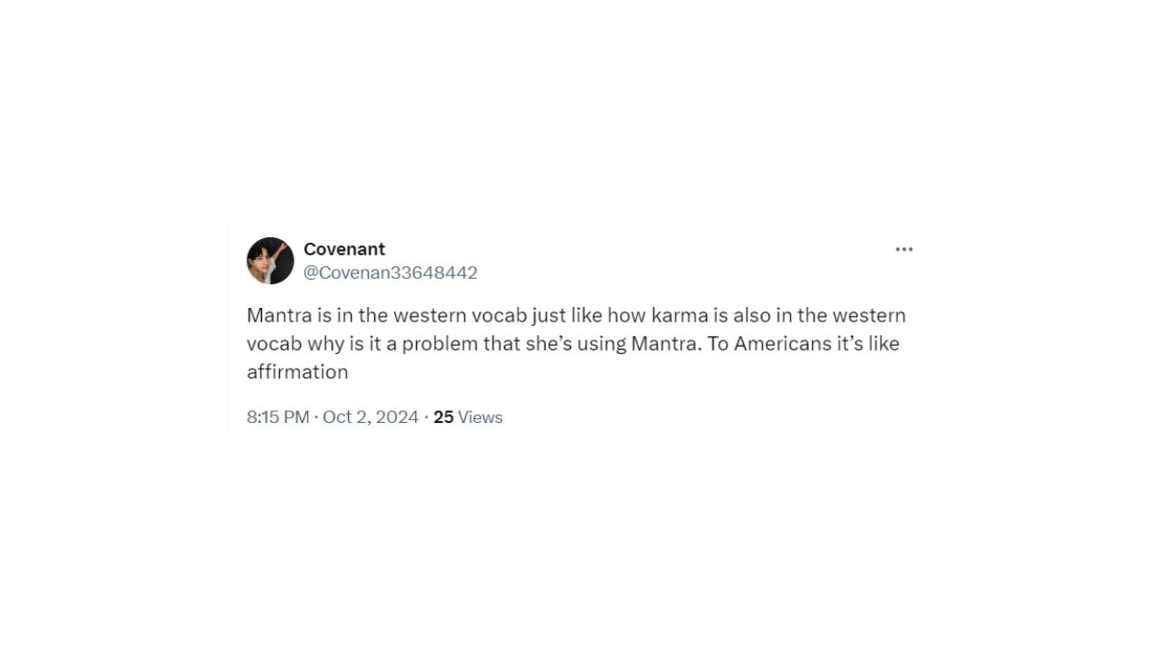Click the Oct 2, 2024 date
This screenshot has height=652, width=1160.
pyautogui.click(x=371, y=417)
